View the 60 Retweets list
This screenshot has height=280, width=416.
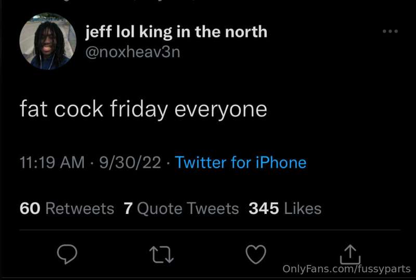click(67, 209)
